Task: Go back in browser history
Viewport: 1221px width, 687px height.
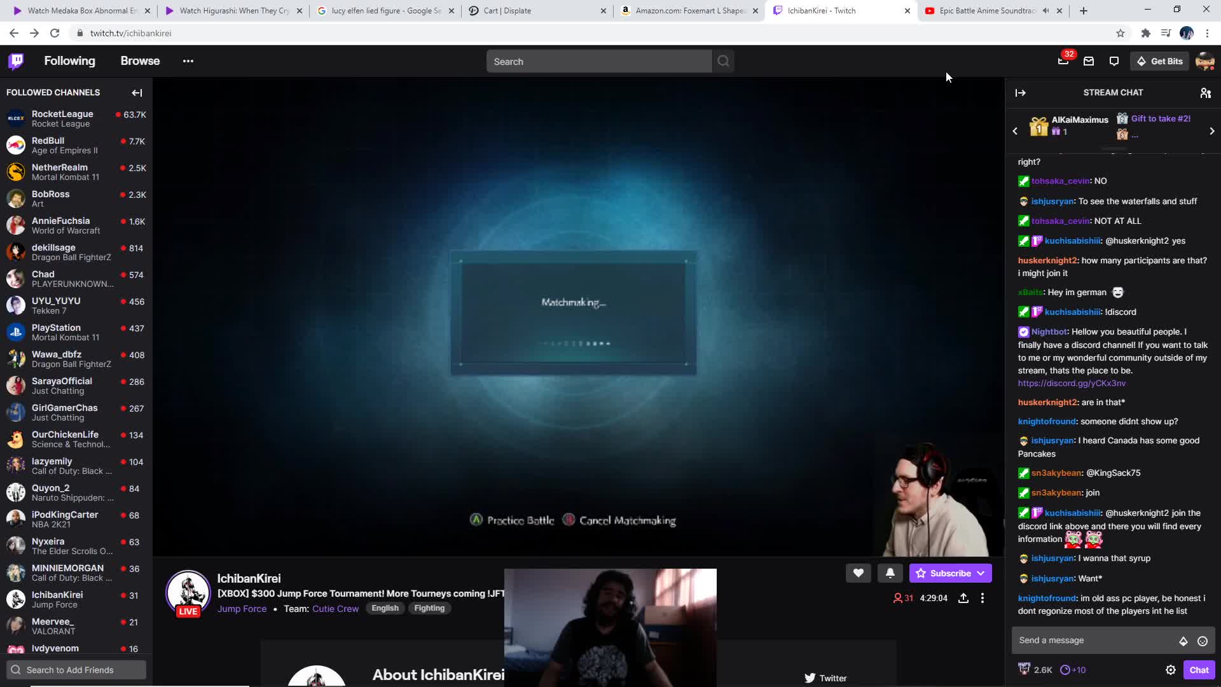Action: tap(14, 33)
